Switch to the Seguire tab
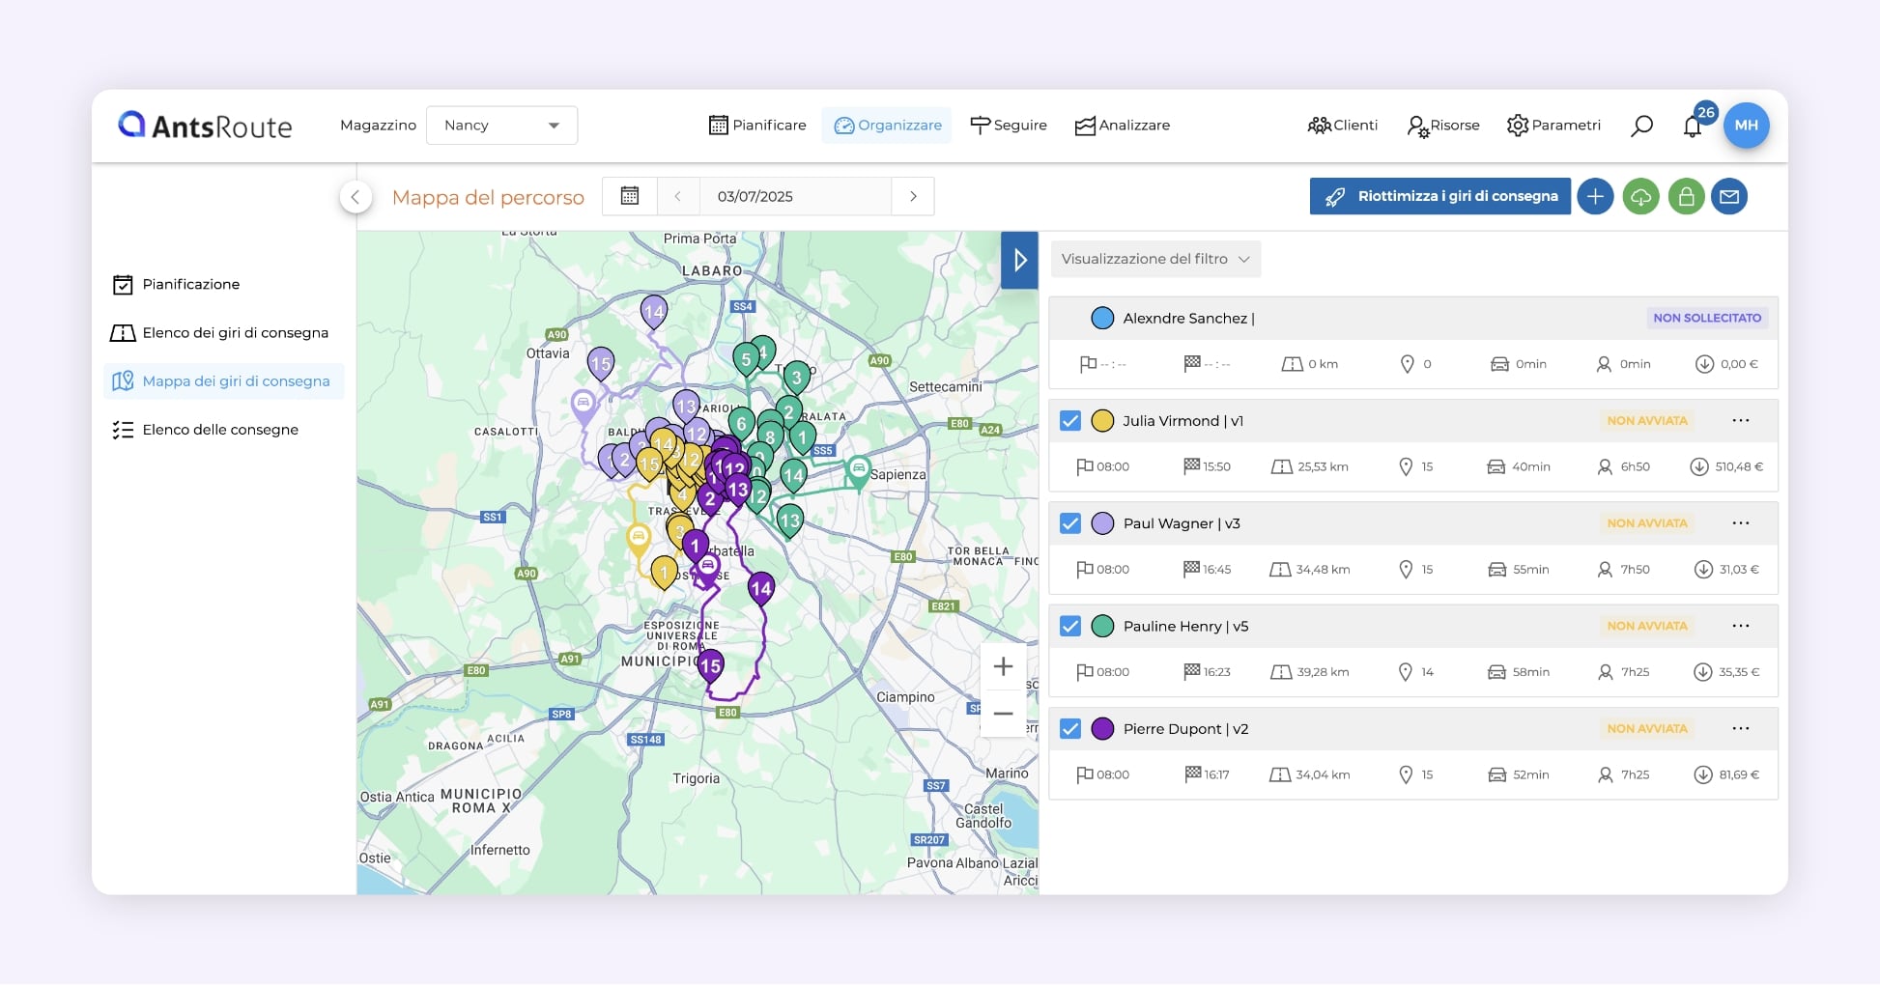 pos(1009,125)
